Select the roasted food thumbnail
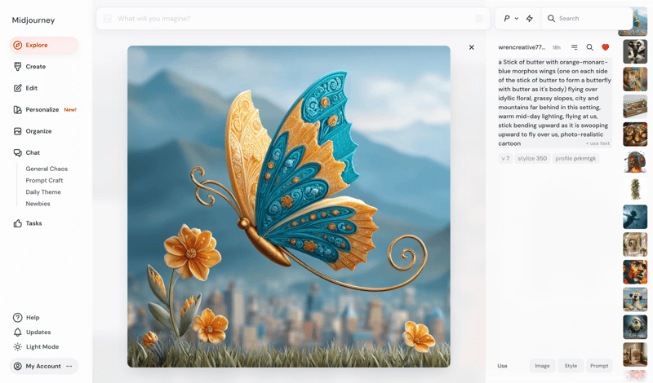Viewport: 653px width, 383px height. tap(635, 134)
